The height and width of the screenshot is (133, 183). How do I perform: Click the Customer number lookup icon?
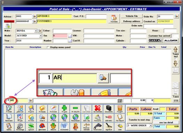(x=34, y=21)
